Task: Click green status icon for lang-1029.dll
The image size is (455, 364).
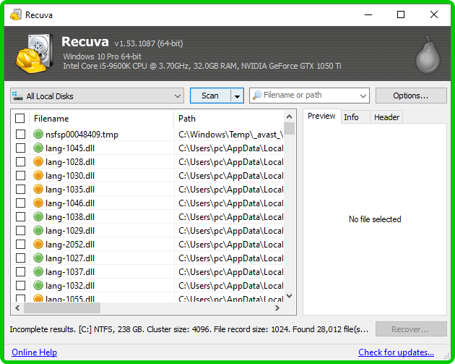Action: click(38, 230)
